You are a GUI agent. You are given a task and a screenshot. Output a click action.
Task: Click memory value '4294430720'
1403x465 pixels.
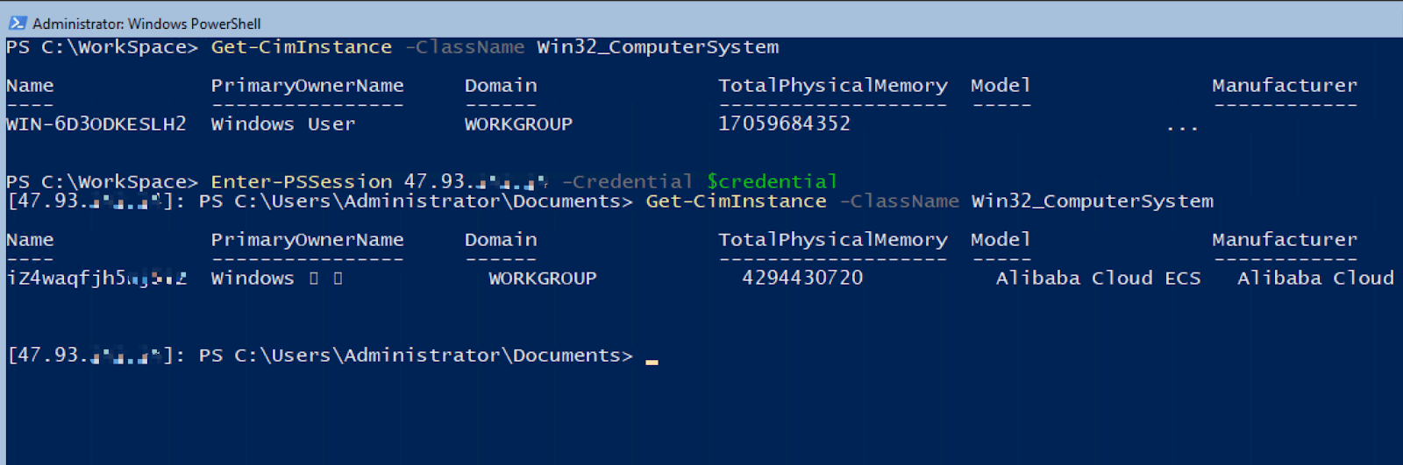coord(802,278)
